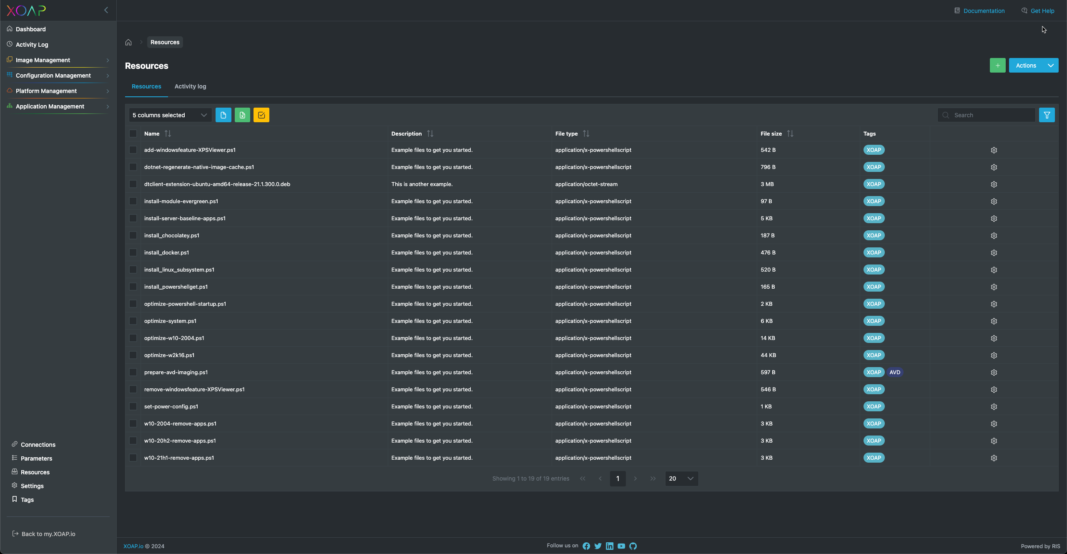Screen dimensions: 1067x554
Task: Click the breadcrumb home icon
Action: point(128,42)
